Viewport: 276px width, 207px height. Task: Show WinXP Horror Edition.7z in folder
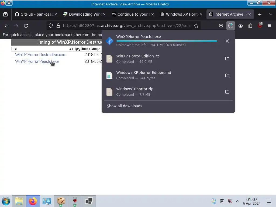227,58
